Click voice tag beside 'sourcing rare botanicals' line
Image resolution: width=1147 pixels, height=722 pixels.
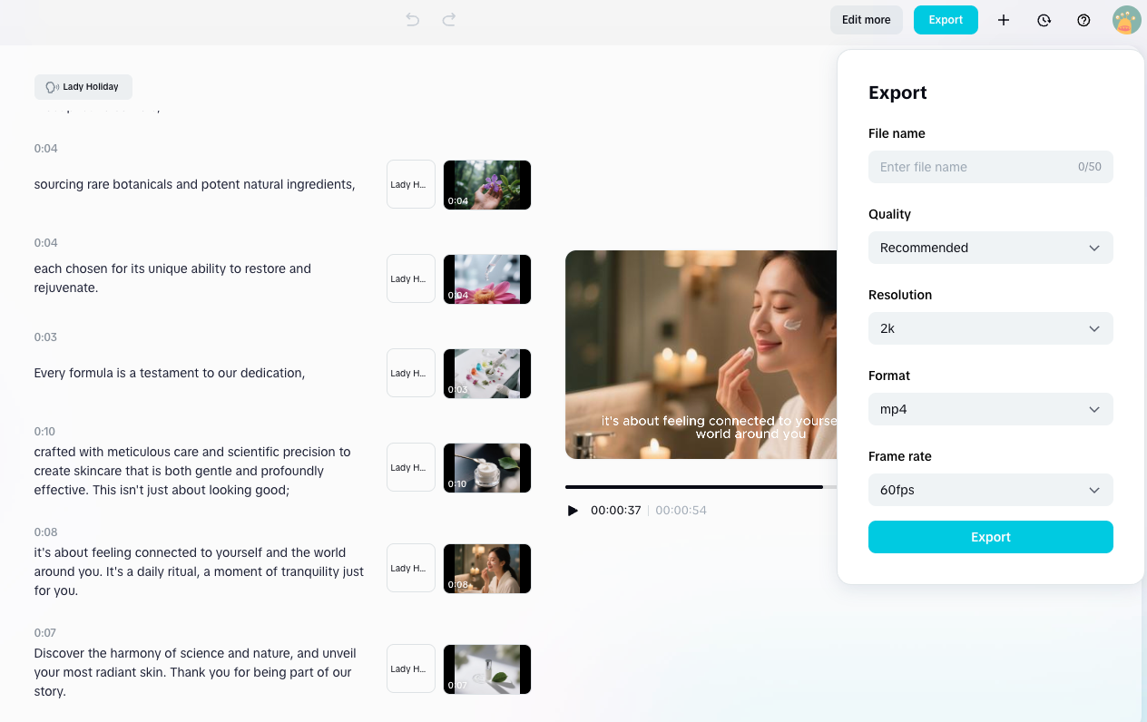click(411, 184)
